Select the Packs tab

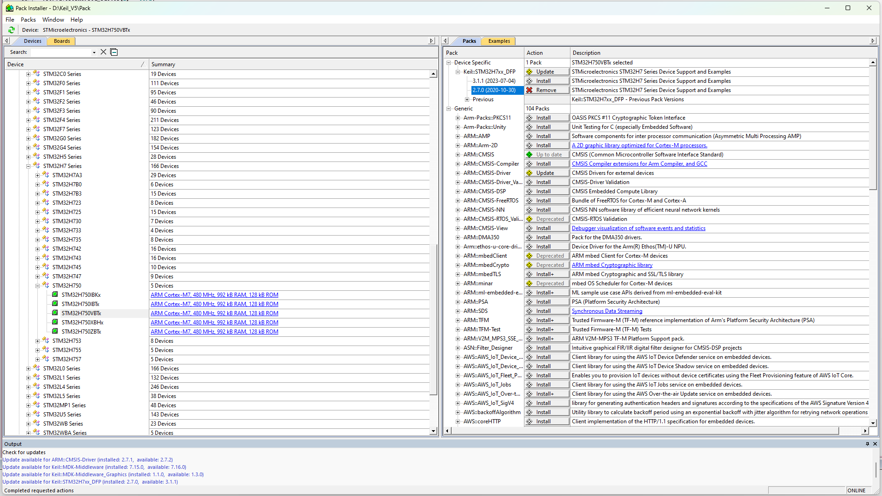469,41
